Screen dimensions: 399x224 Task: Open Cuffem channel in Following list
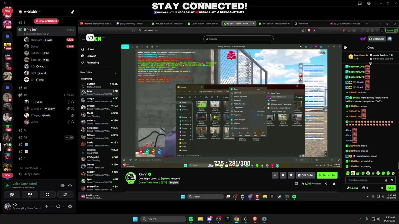click(x=99, y=85)
